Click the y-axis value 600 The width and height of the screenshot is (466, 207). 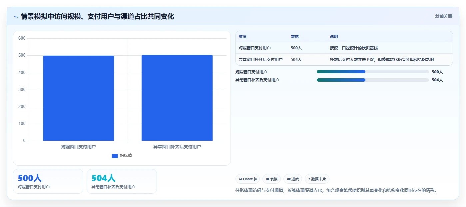pyautogui.click(x=22, y=38)
